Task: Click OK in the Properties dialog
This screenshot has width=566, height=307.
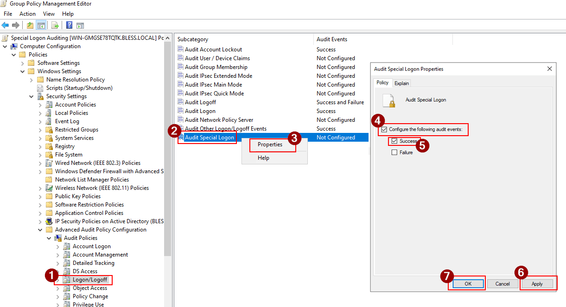Action: pos(468,283)
